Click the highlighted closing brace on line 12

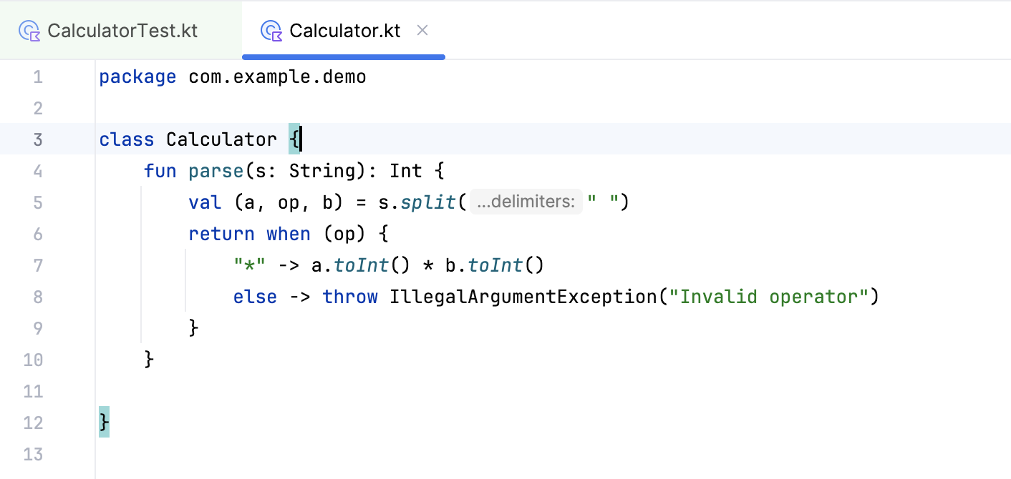(x=105, y=422)
